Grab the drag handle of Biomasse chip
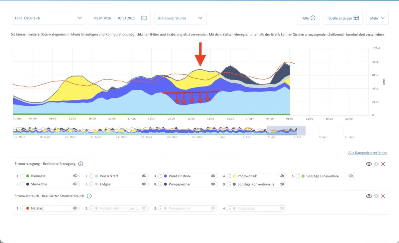This screenshot has width=399, height=243. pyautogui.click(x=23, y=176)
